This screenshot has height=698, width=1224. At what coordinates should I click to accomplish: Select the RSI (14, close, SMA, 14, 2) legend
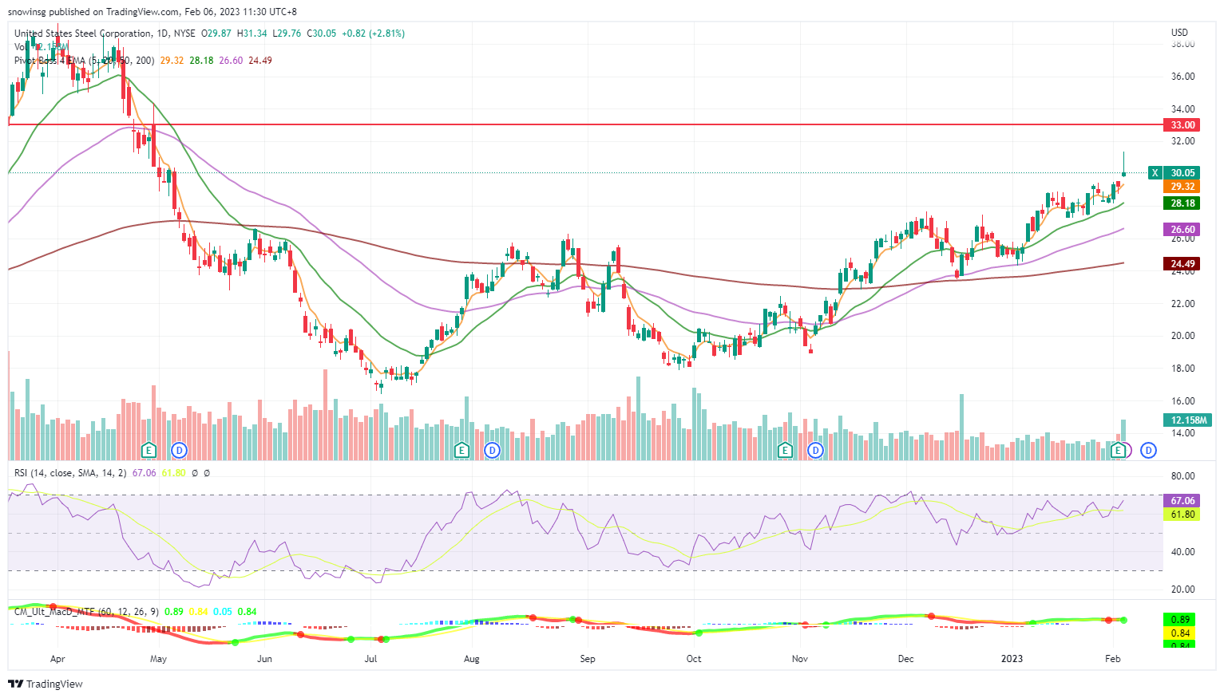pyautogui.click(x=70, y=473)
